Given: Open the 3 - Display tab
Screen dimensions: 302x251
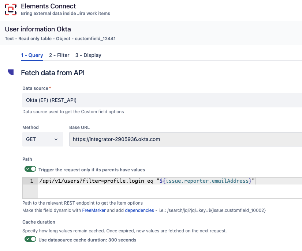Looking at the screenshot, I should tap(88, 55).
